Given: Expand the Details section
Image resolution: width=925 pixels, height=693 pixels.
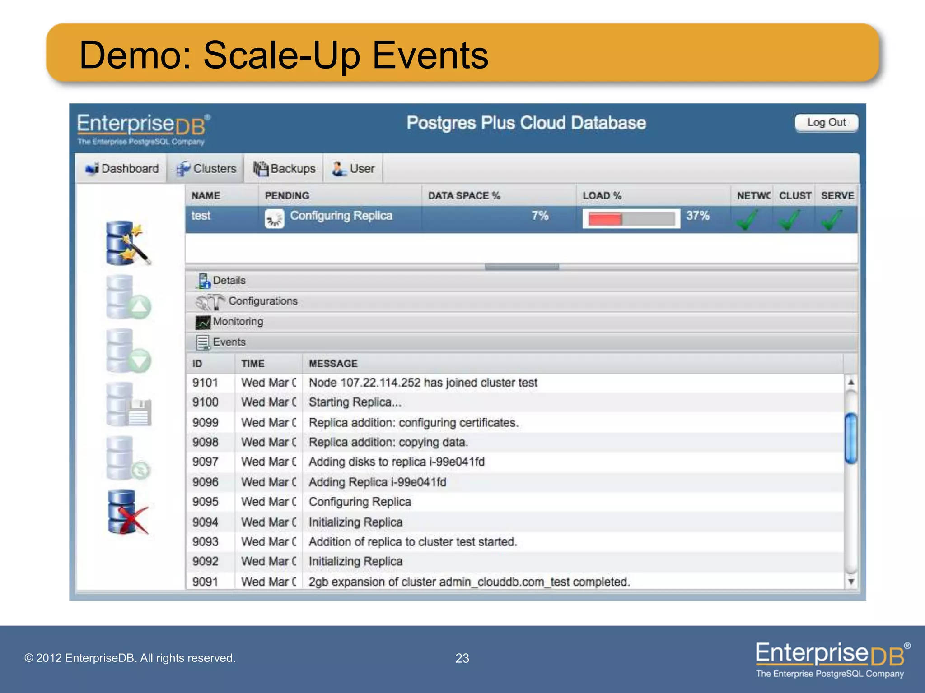Looking at the screenshot, I should coord(522,281).
